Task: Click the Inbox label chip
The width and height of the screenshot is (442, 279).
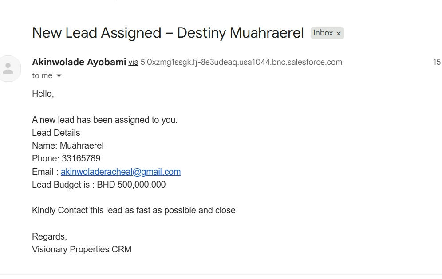Action: (x=323, y=33)
